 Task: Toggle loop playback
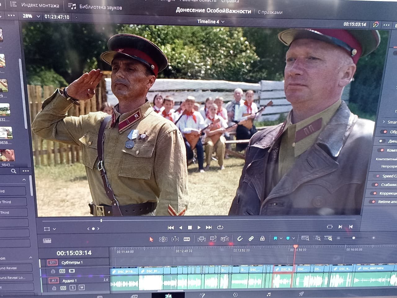(x=220, y=227)
